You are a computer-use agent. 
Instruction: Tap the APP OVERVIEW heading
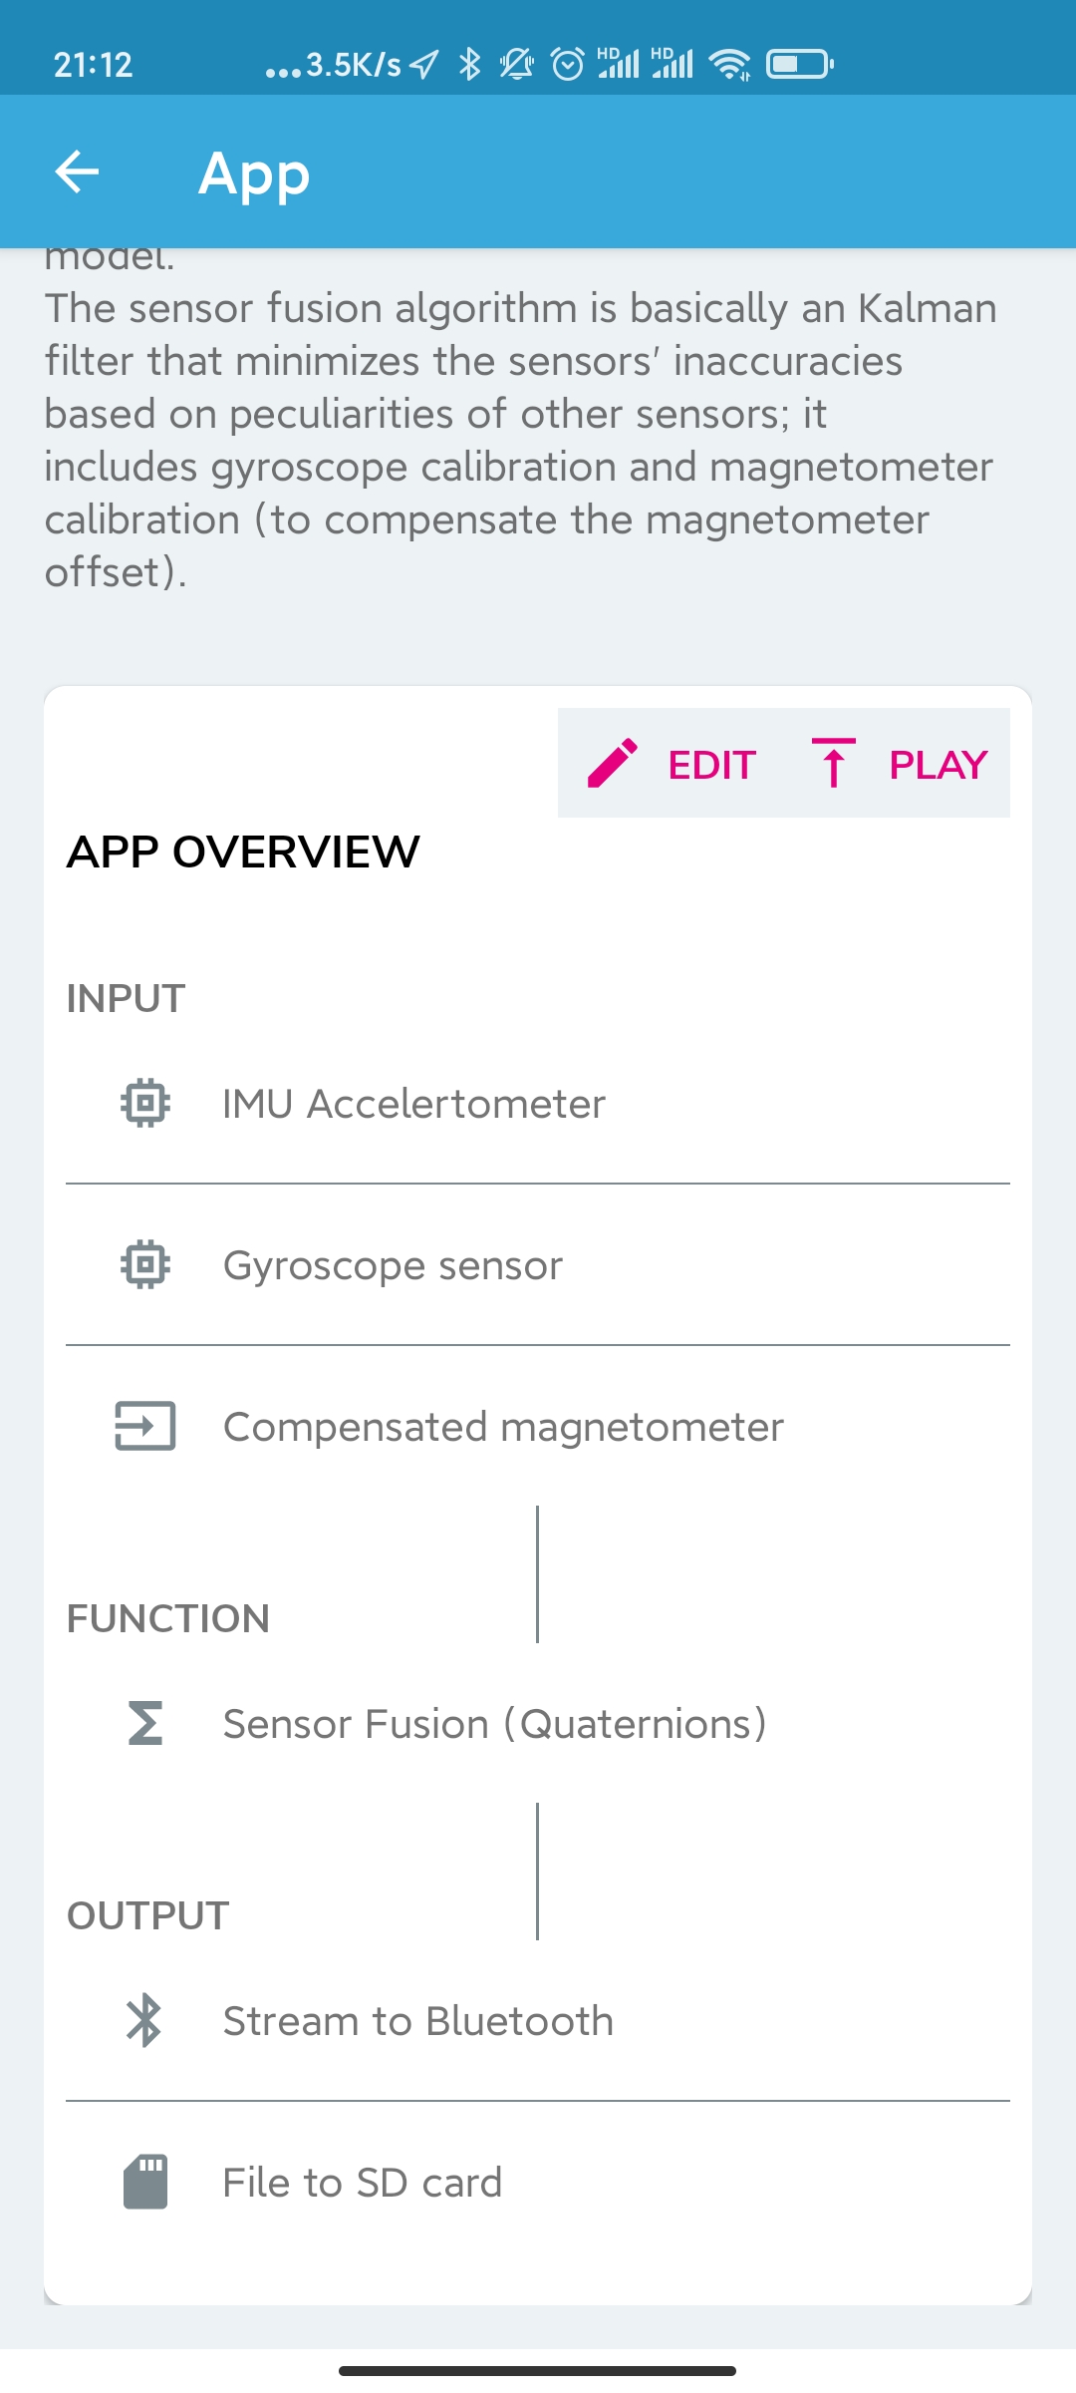click(243, 852)
